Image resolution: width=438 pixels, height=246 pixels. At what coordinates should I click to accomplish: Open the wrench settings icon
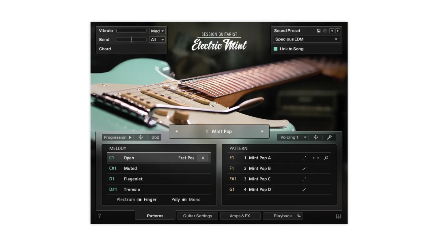pyautogui.click(x=329, y=137)
